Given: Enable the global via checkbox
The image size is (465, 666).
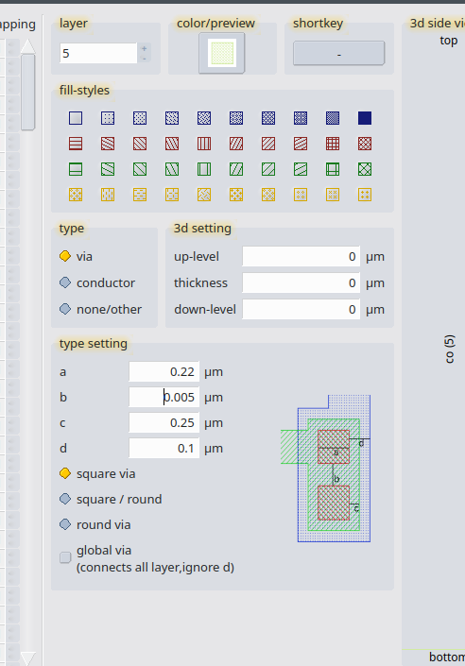Looking at the screenshot, I should (65, 557).
